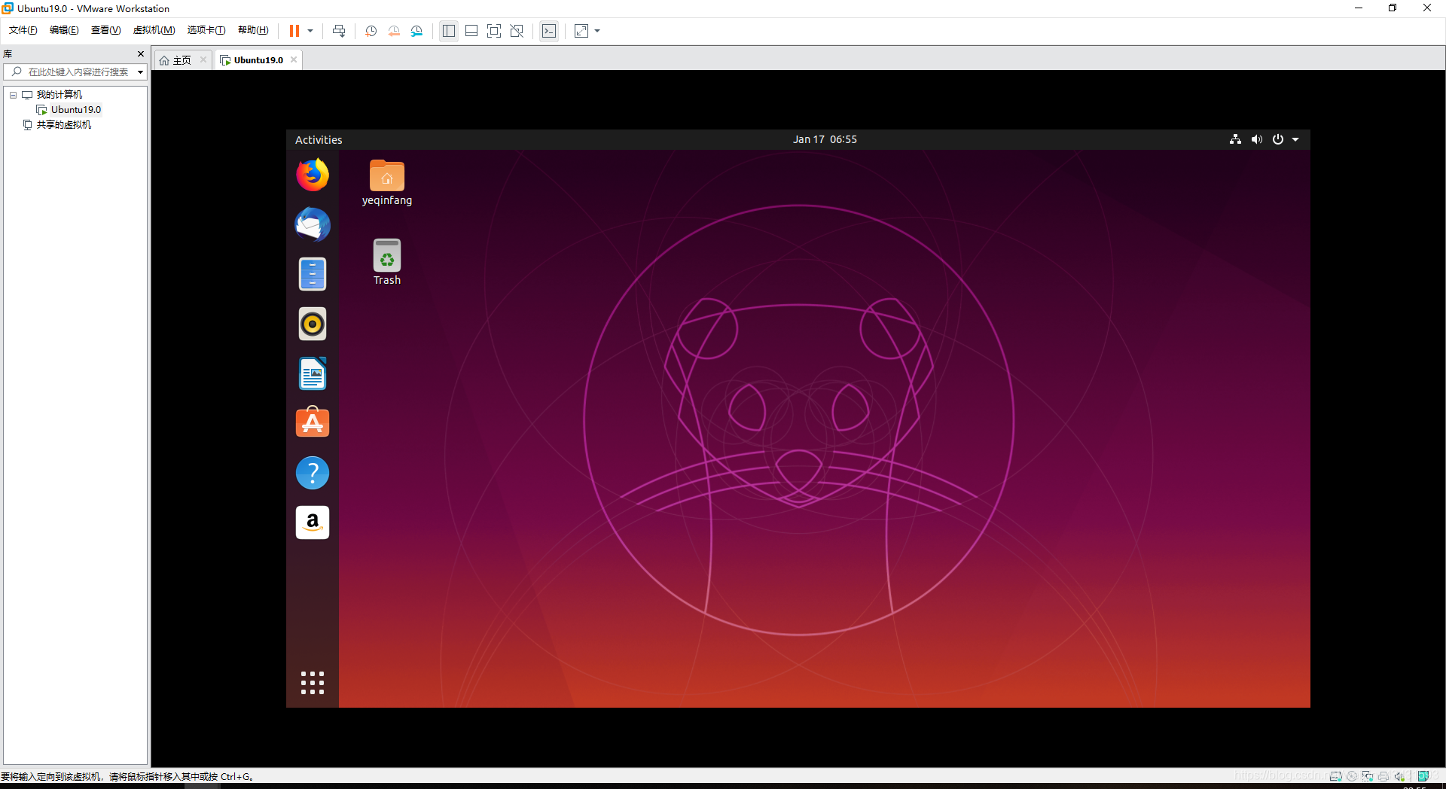Close the library panel
This screenshot has width=1446, height=789.
click(141, 53)
